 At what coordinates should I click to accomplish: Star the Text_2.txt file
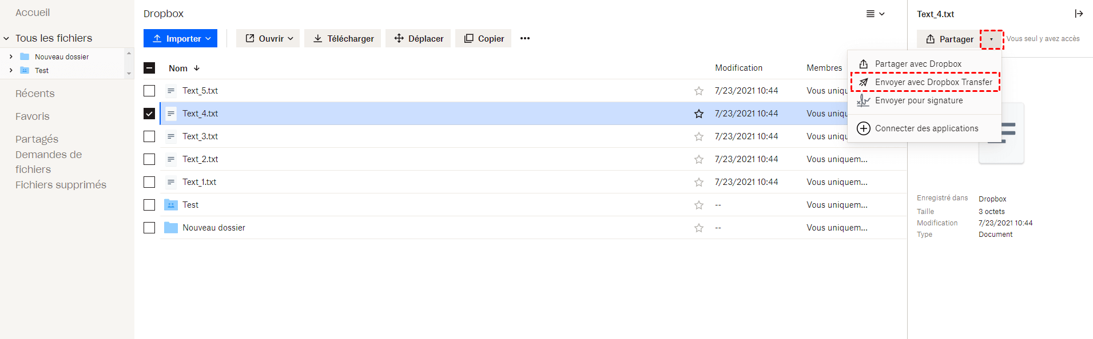coord(698,159)
